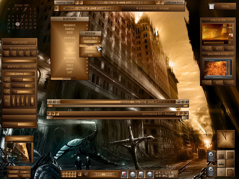Click the second left titlebar button of explorer8 window
239x179 pixels.
(x=54, y=102)
